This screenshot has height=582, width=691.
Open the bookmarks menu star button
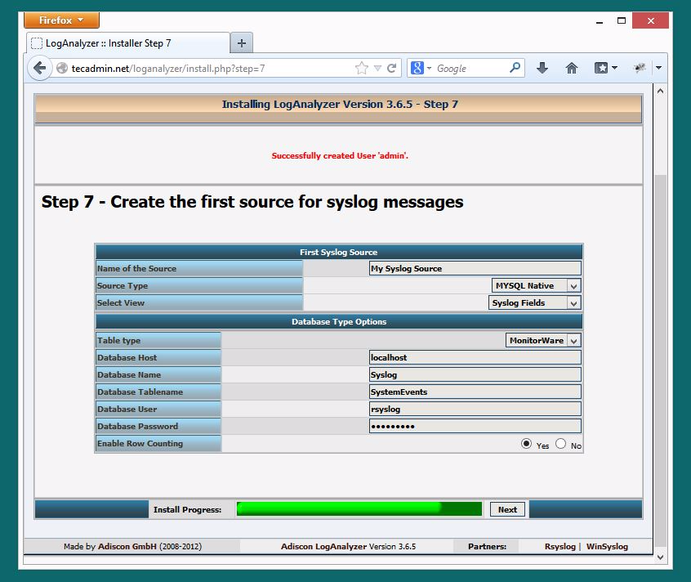[605, 68]
